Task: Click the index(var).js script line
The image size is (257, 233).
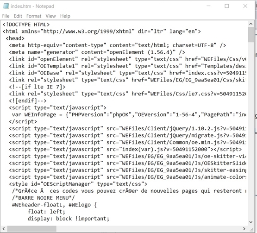Action: (x=125, y=149)
